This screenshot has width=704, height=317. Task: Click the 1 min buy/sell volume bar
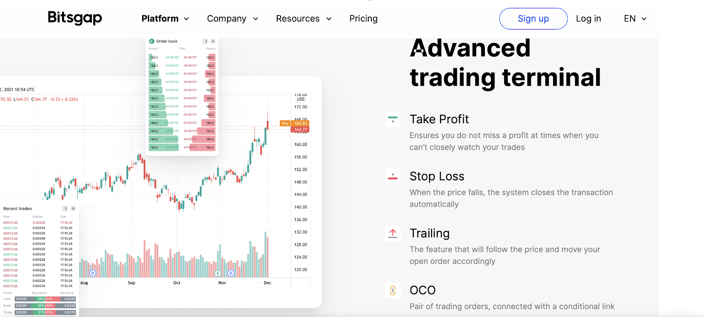(x=45, y=299)
